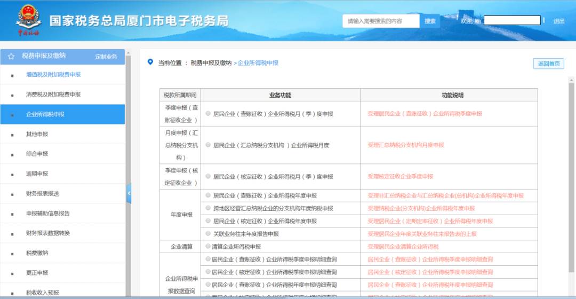Click the China Tax emblem logo

coord(29,20)
